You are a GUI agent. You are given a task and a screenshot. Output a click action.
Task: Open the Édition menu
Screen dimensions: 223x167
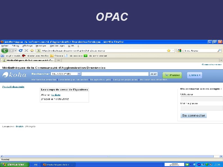15,46
